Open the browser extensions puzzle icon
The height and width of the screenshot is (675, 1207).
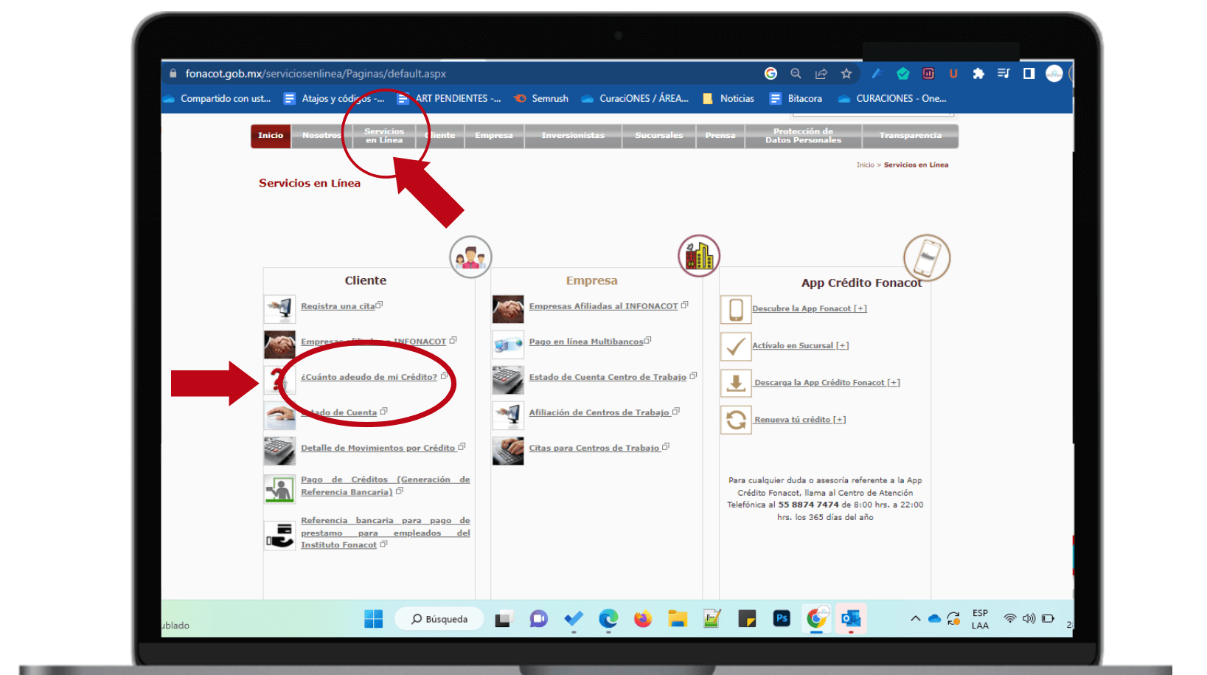coord(978,74)
